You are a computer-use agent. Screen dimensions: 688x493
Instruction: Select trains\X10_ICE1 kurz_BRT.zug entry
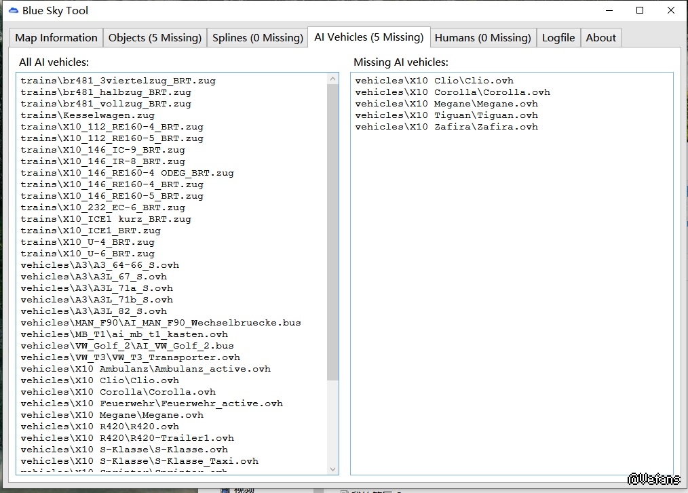(x=106, y=219)
